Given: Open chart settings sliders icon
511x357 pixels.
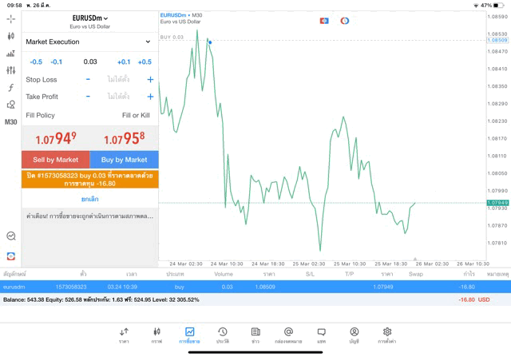Looking at the screenshot, I should point(10,70).
